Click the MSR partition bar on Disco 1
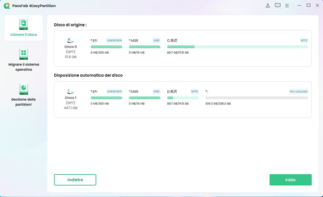Image resolution: width=323 pixels, height=197 pixels. [145, 98]
